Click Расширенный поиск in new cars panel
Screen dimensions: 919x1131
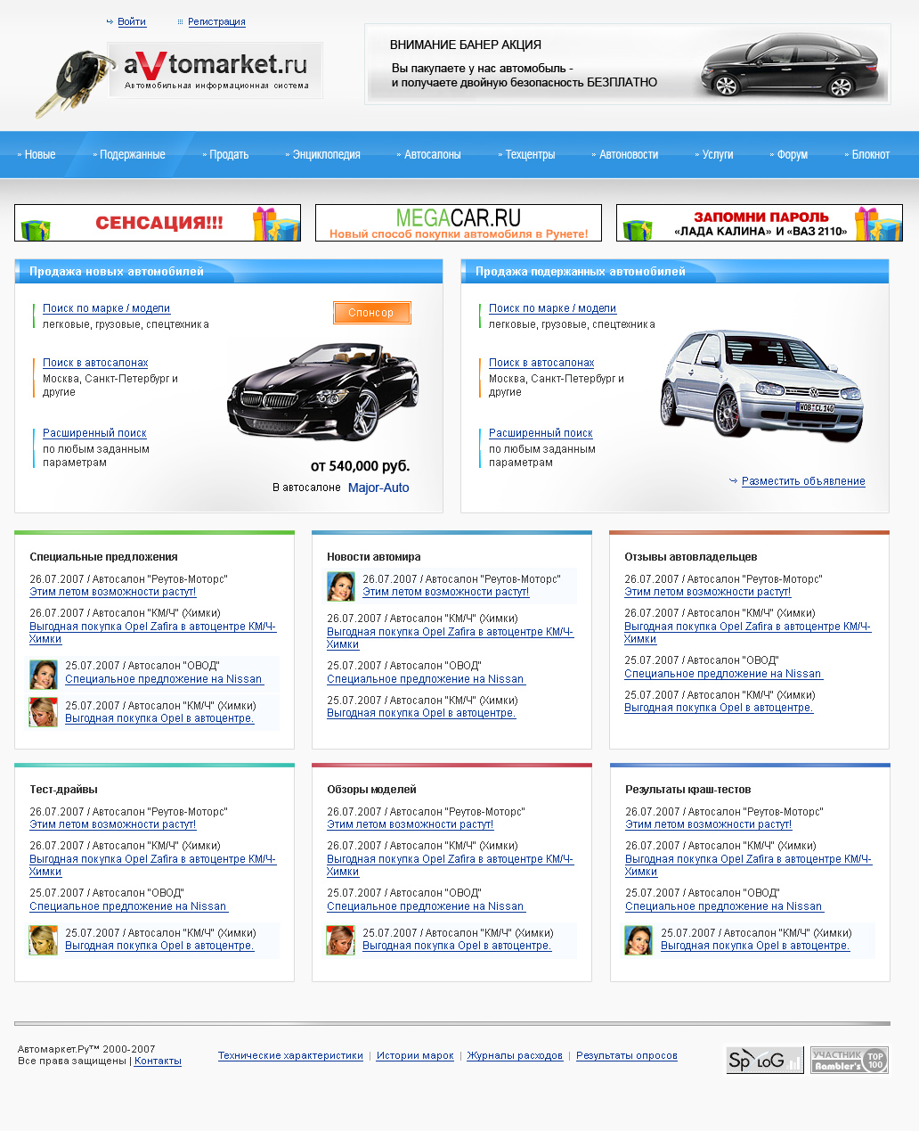click(x=94, y=433)
